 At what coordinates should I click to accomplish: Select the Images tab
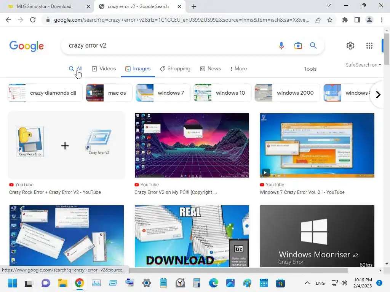138,69
